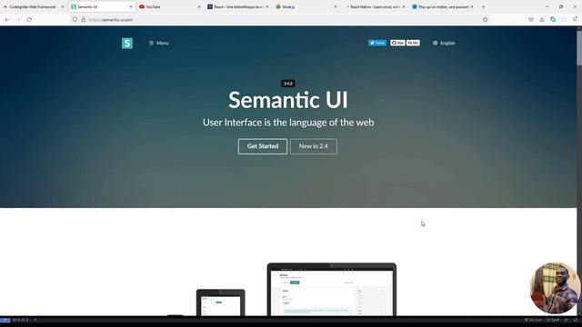This screenshot has width=582, height=327.
Task: Click the tracking protection shield icon
Action: (75, 20)
